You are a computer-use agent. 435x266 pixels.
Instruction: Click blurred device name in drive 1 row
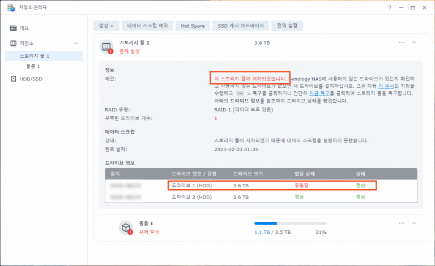[x=125, y=186]
